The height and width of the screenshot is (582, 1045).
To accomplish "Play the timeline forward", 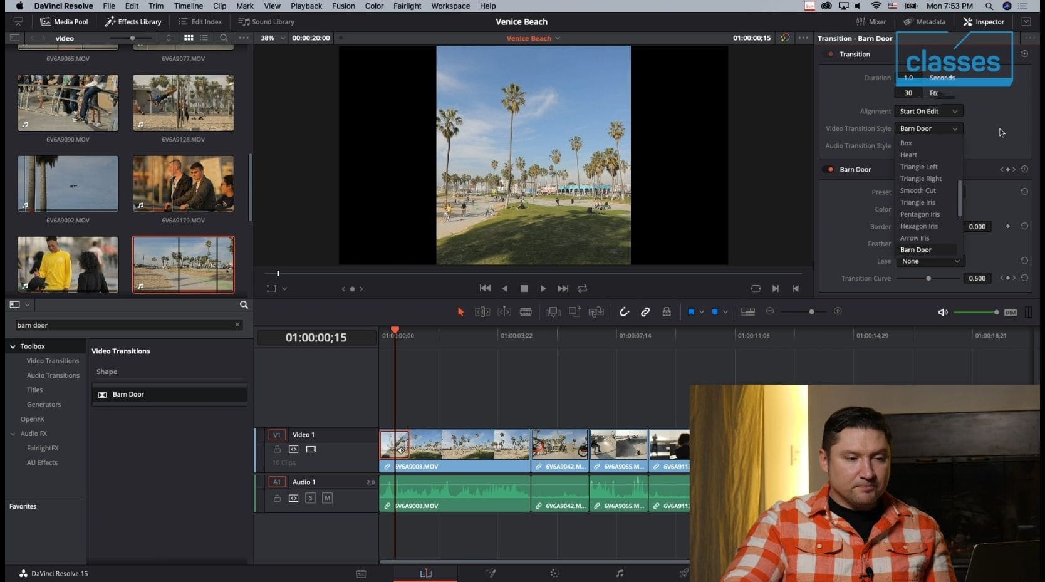I will click(x=543, y=289).
